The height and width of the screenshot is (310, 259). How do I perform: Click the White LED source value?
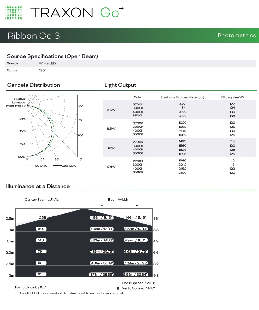[x=47, y=63]
